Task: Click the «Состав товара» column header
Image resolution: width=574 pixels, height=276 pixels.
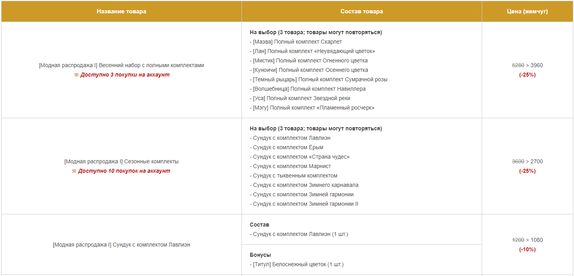Action: coord(362,11)
